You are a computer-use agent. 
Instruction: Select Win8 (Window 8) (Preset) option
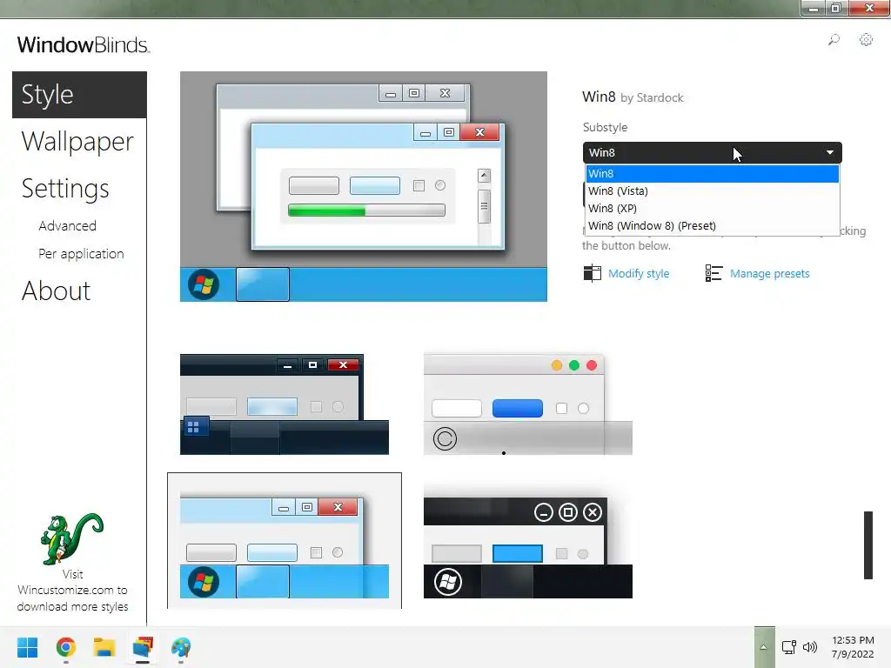tap(712, 225)
